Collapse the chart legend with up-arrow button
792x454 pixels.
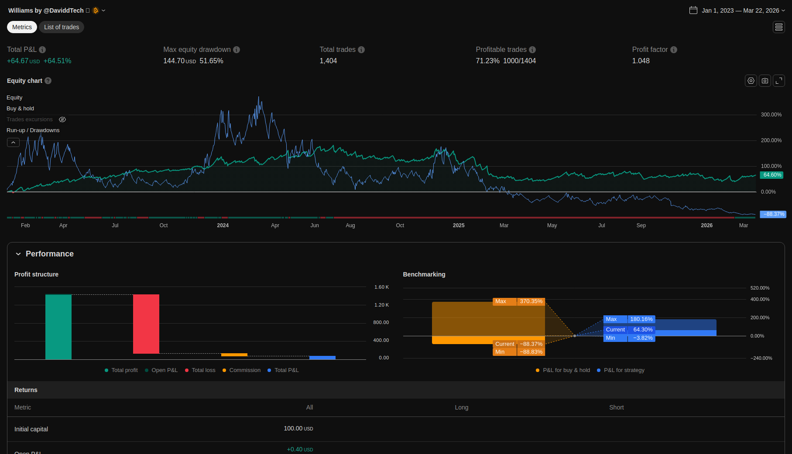13,143
